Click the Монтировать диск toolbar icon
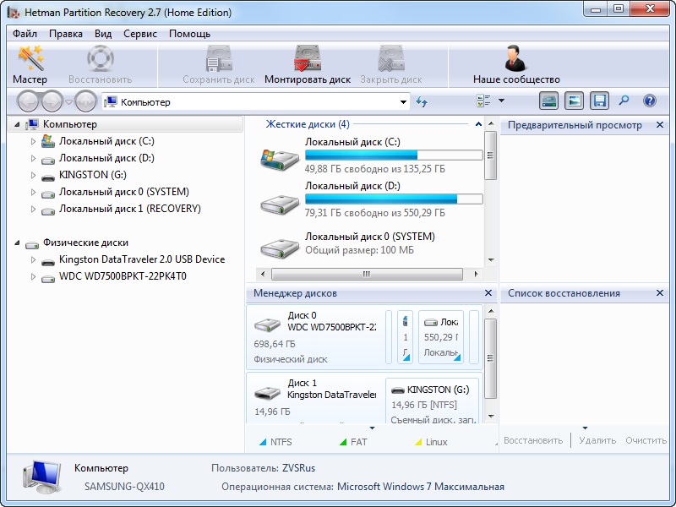This screenshot has width=676, height=507. 307,65
